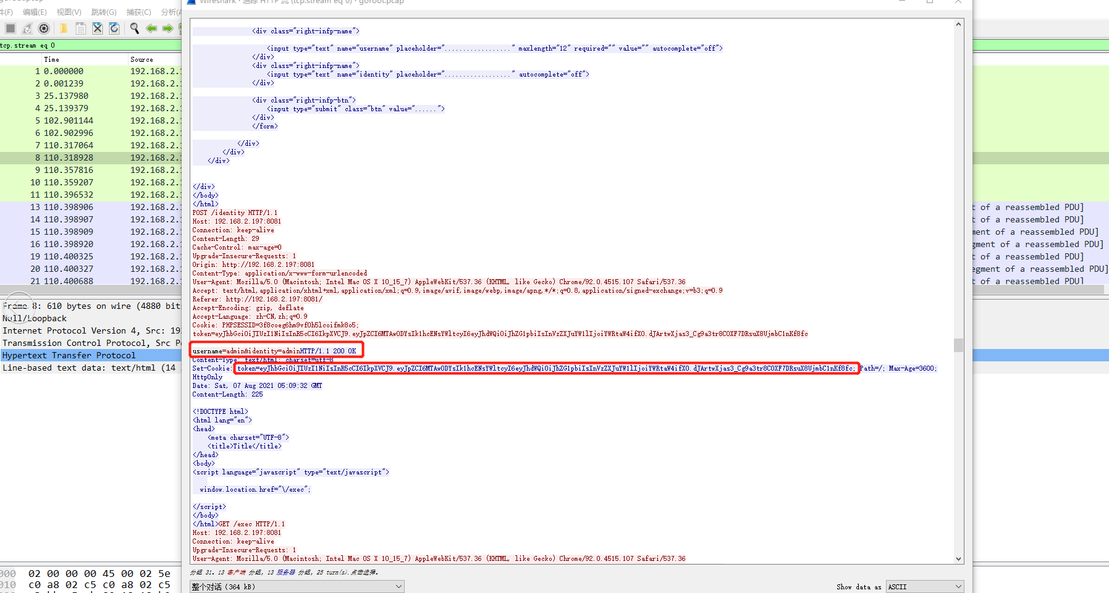1109x593 pixels.
Task: Reload this capture file
Action: pos(114,28)
